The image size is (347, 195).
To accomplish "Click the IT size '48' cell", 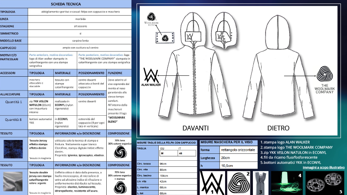I will tap(187, 153).
